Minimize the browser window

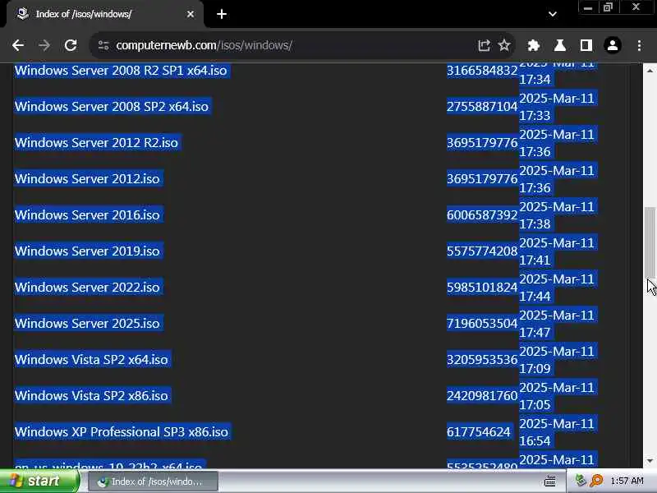(x=588, y=7)
